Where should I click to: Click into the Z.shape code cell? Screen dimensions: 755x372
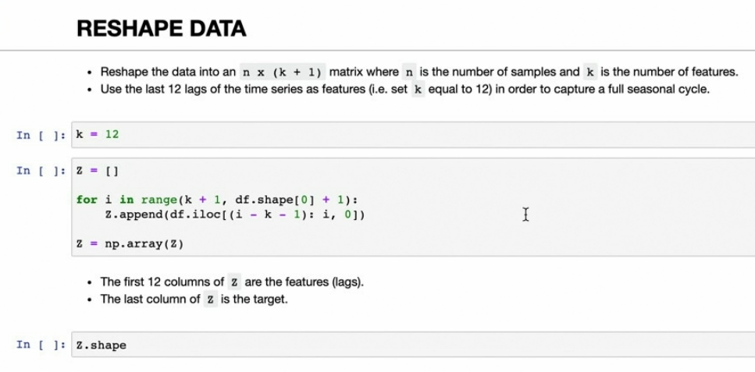(390, 345)
